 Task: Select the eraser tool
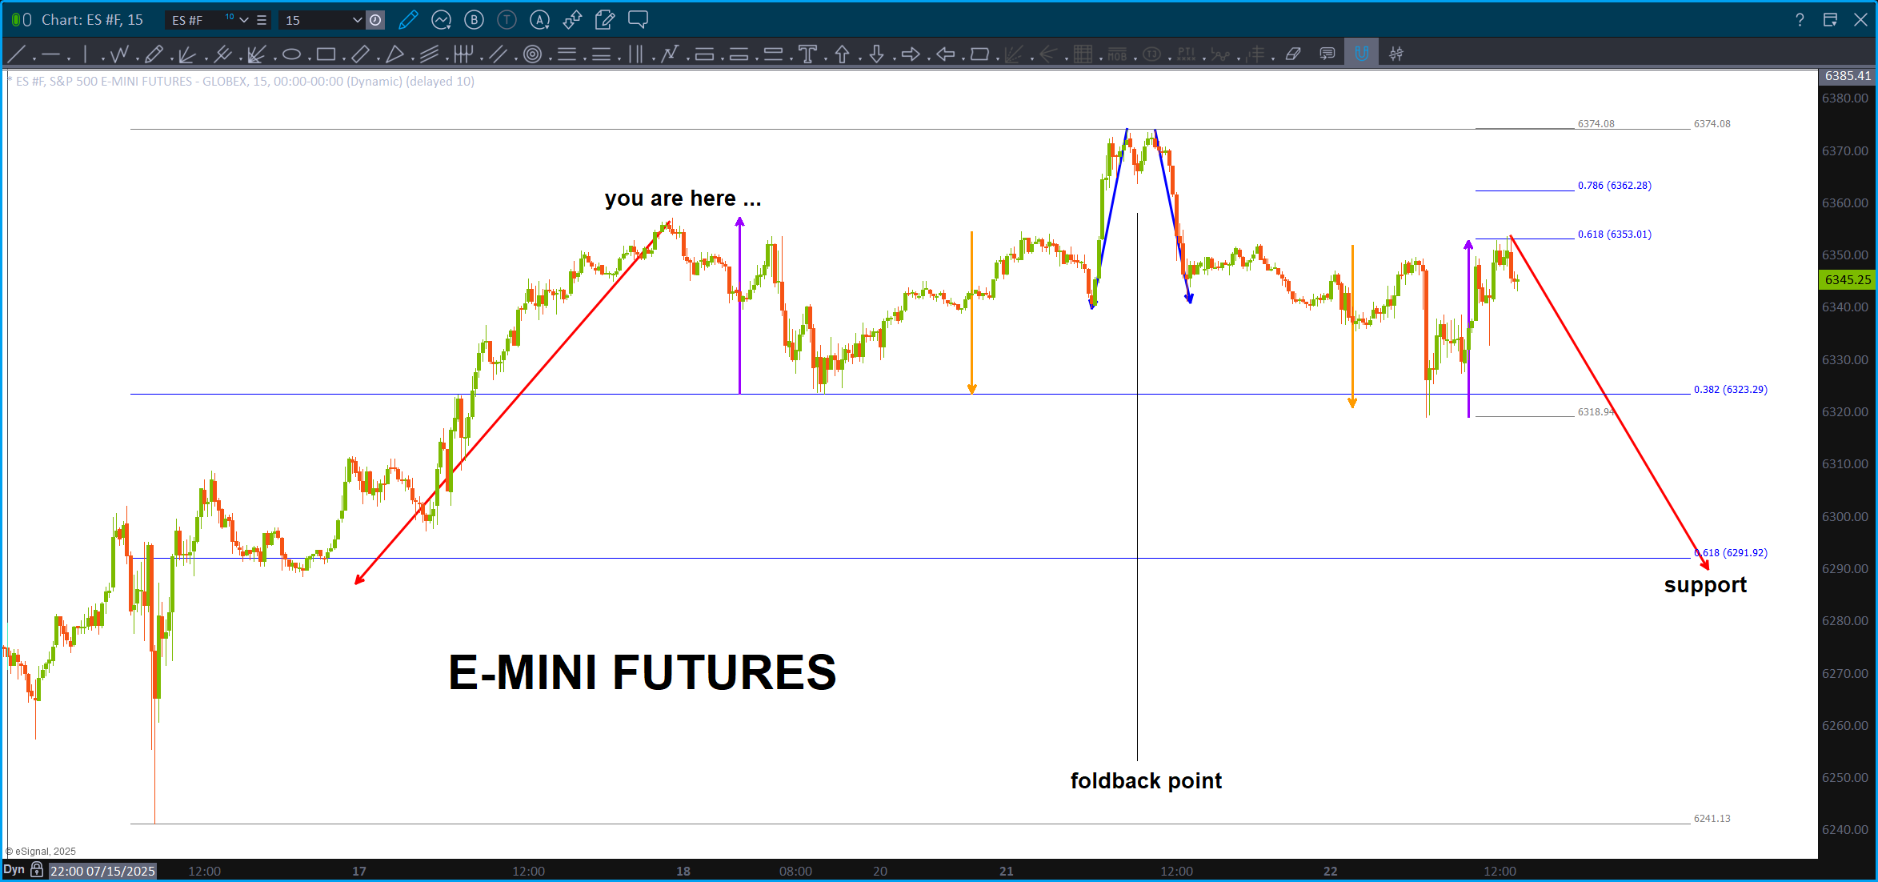pos(1293,54)
